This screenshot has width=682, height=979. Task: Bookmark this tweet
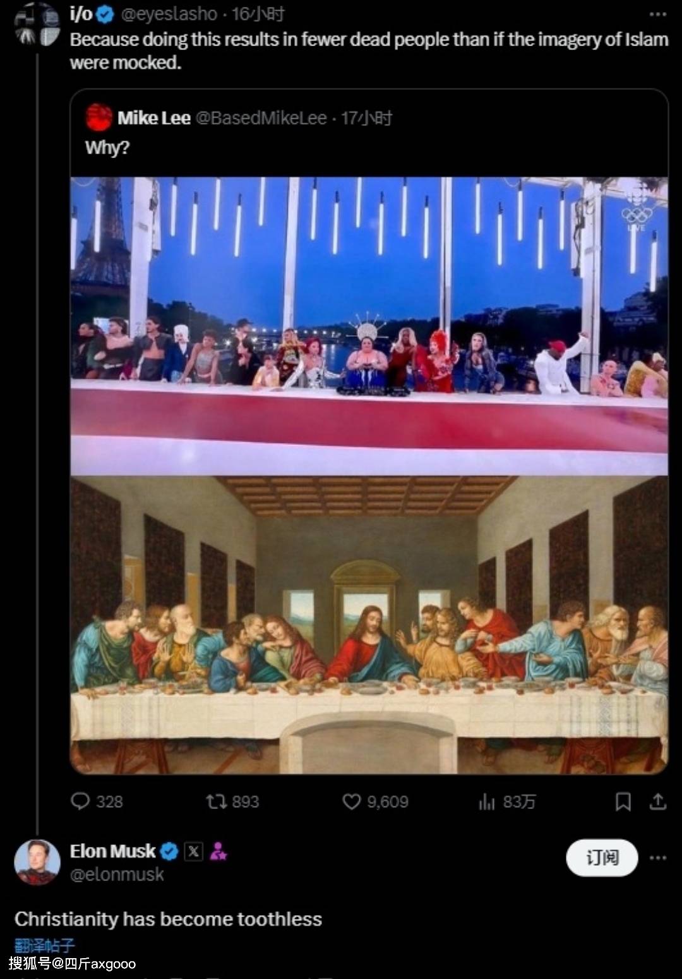[623, 801]
